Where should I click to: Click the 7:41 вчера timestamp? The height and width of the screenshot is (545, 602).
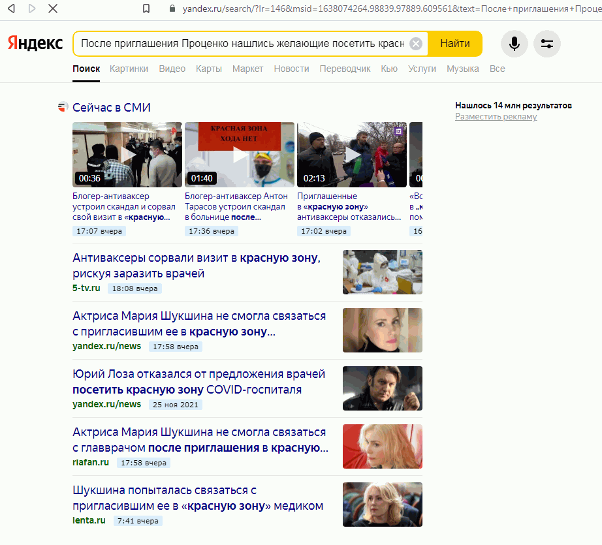[138, 521]
